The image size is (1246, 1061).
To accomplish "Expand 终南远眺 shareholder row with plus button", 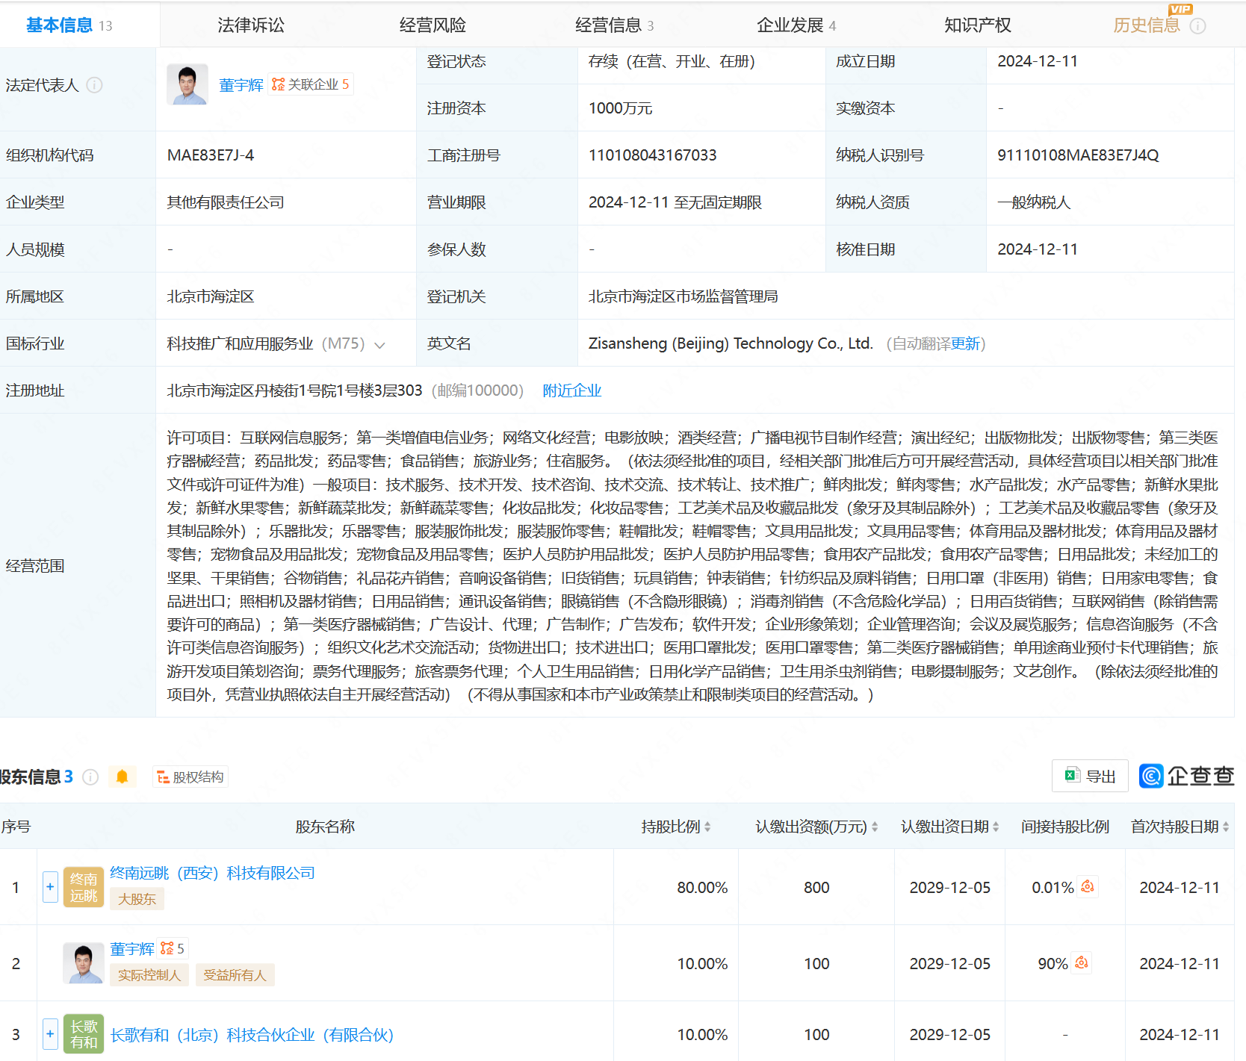I will 50,887.
